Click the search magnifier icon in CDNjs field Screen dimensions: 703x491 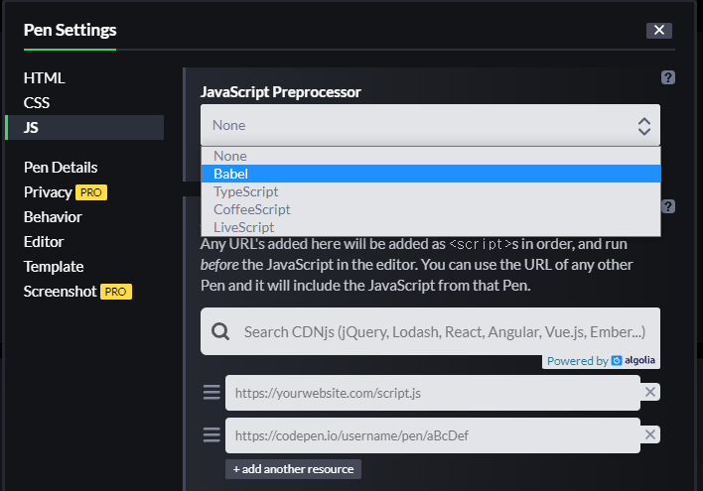pyautogui.click(x=220, y=331)
